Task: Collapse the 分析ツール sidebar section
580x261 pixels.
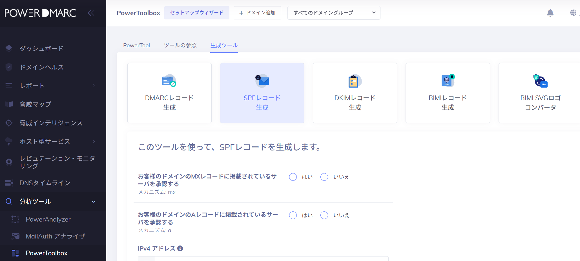Action: [94, 202]
